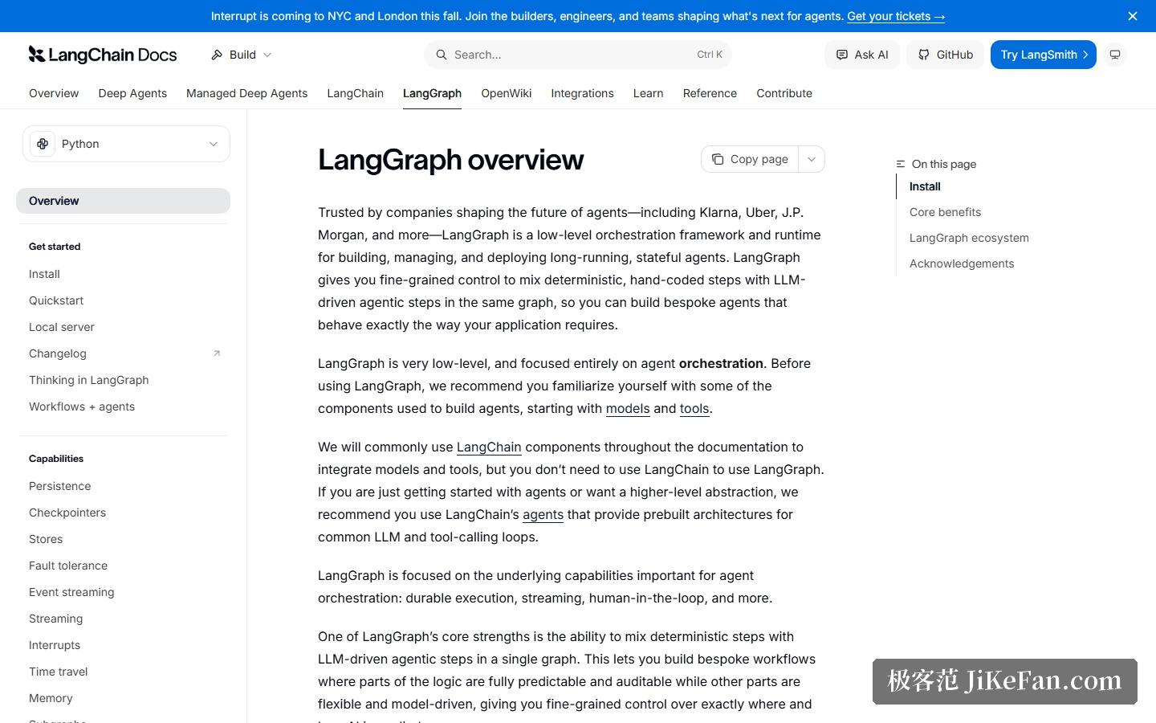Switch to the Deep Agents tab
The height and width of the screenshot is (723, 1156).
click(132, 93)
